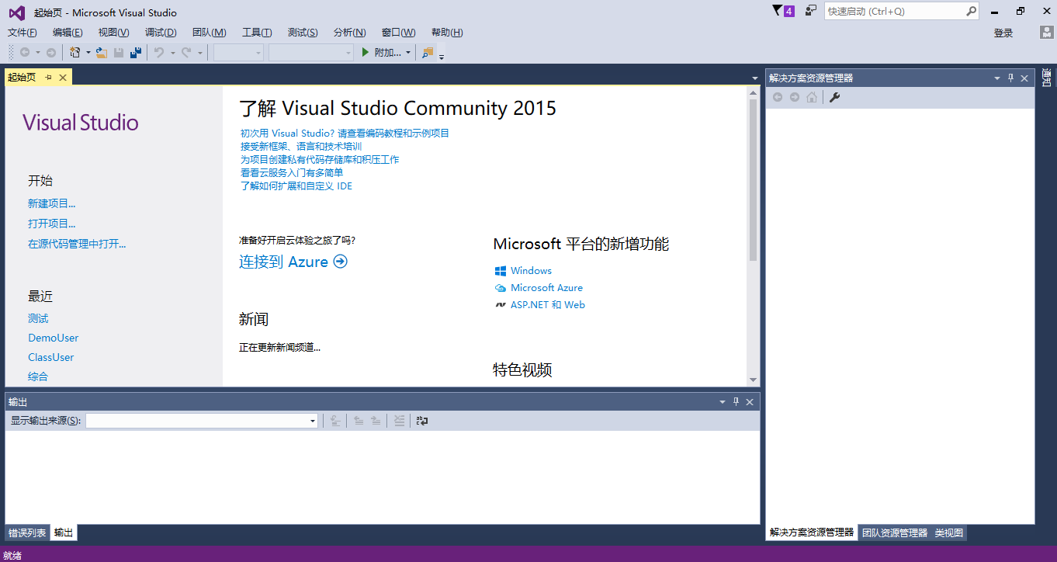Click the Visual Studio logo in title bar
The height and width of the screenshot is (562, 1057).
(16, 12)
